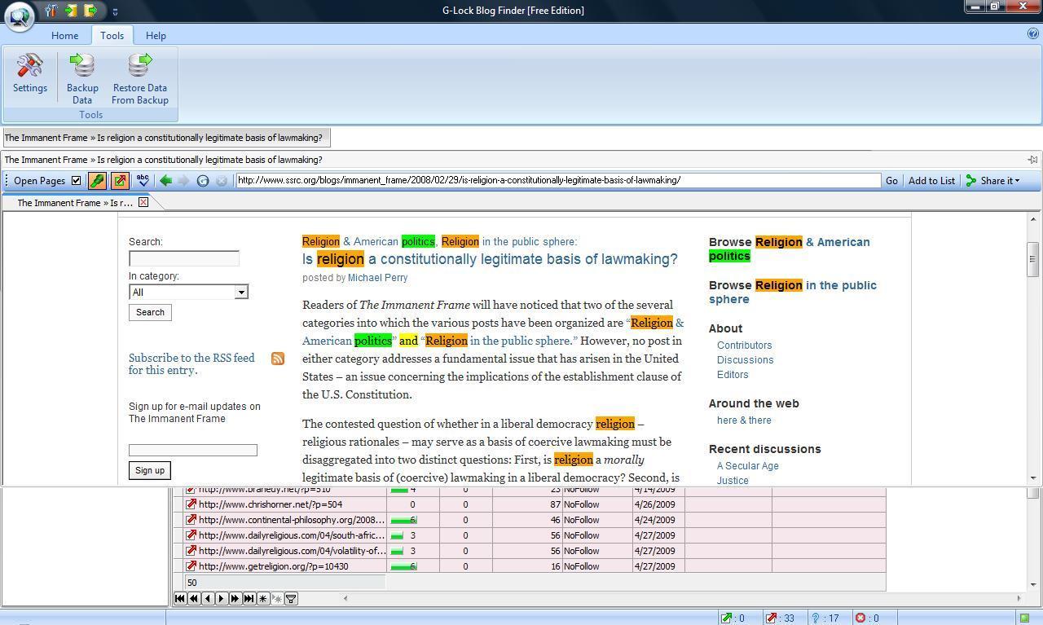
Task: Click Add to List button
Action: coord(931,181)
